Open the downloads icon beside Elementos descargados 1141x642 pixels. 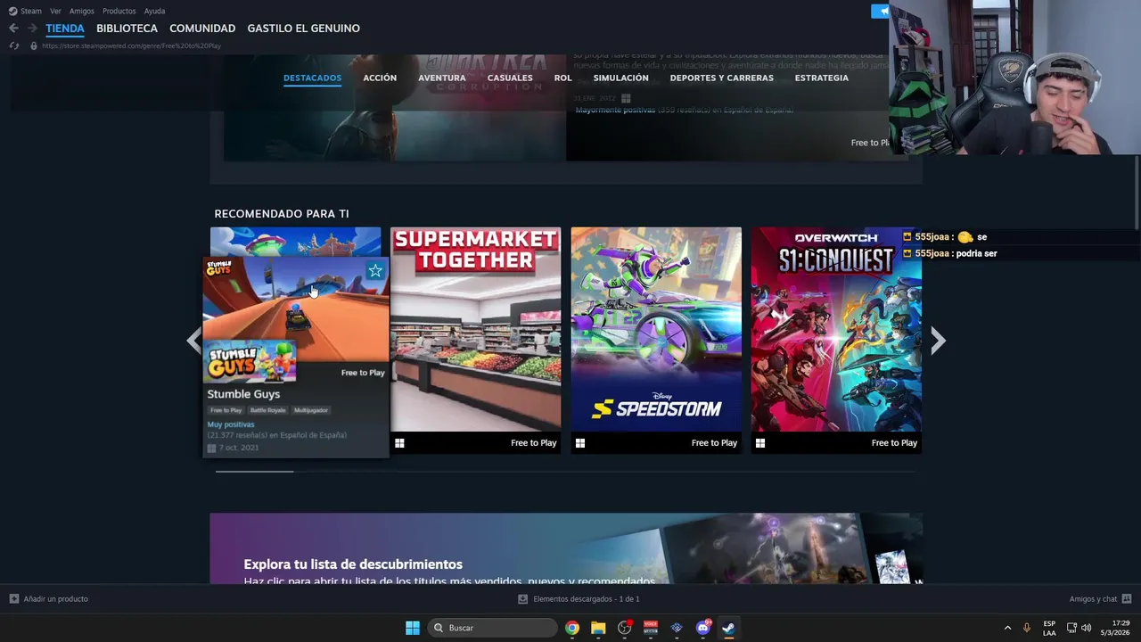pos(522,599)
